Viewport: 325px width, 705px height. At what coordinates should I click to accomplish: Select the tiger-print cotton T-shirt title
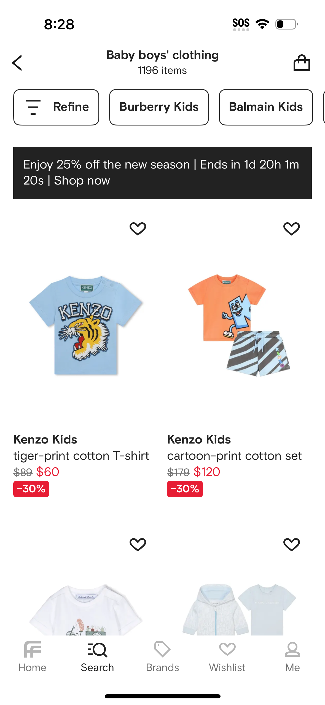pos(81,456)
